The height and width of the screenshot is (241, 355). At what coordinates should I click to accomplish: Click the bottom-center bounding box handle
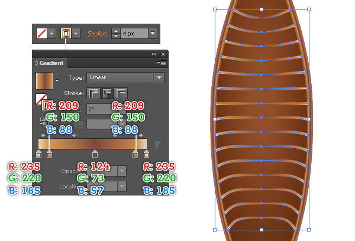(x=262, y=230)
